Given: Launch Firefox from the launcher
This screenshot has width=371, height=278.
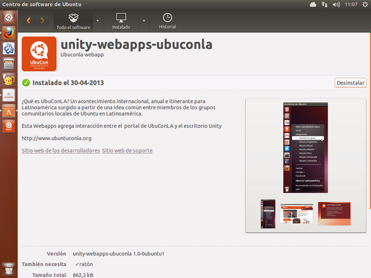Looking at the screenshot, I should (x=9, y=33).
